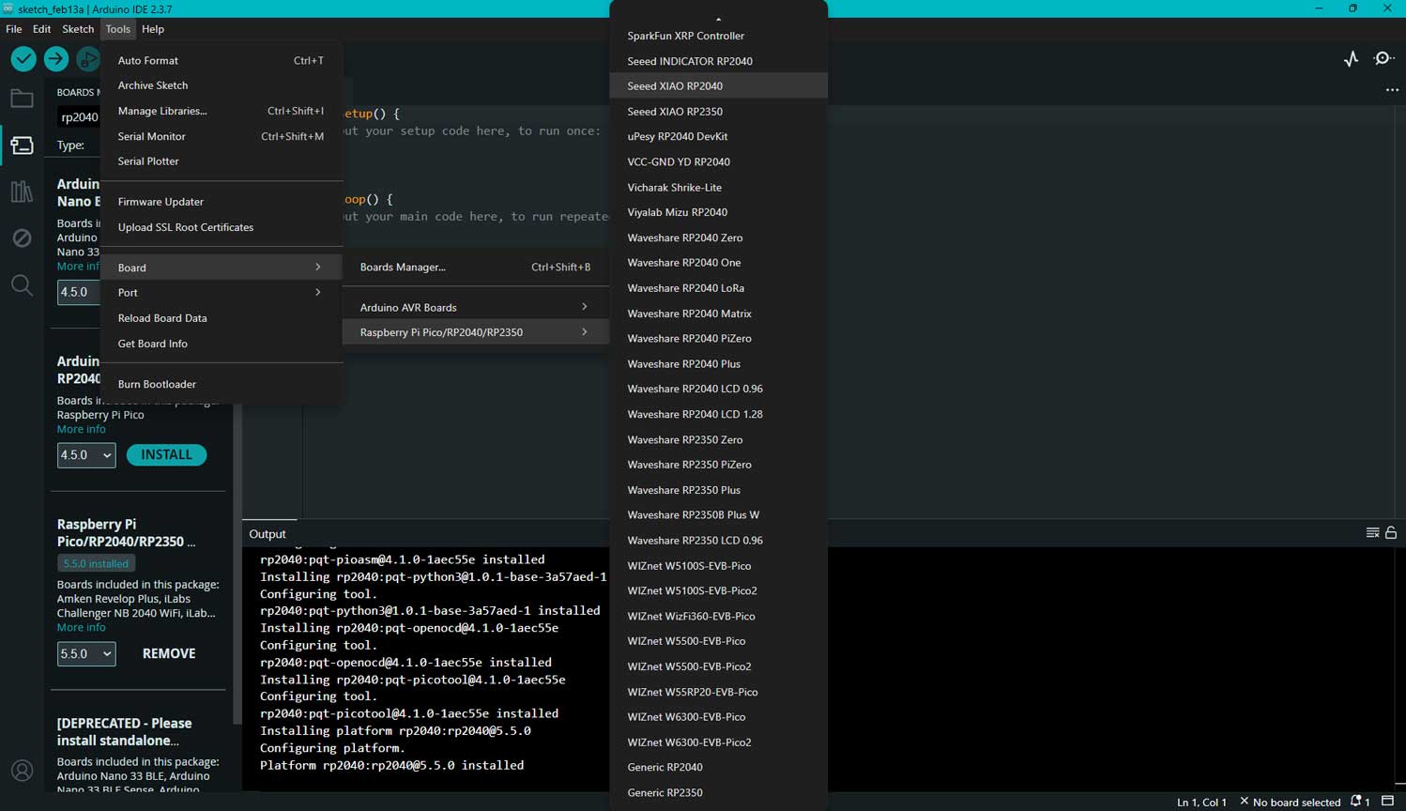This screenshot has height=811, width=1406.
Task: Select the Waveshare RP2040 LCD 1.28 board
Action: 719,415
